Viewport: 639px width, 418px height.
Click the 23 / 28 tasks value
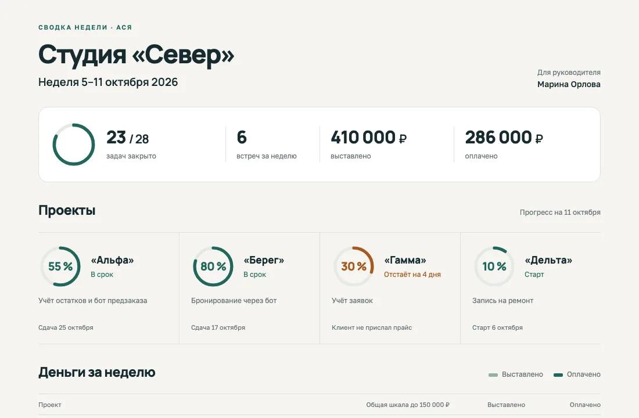pos(128,137)
